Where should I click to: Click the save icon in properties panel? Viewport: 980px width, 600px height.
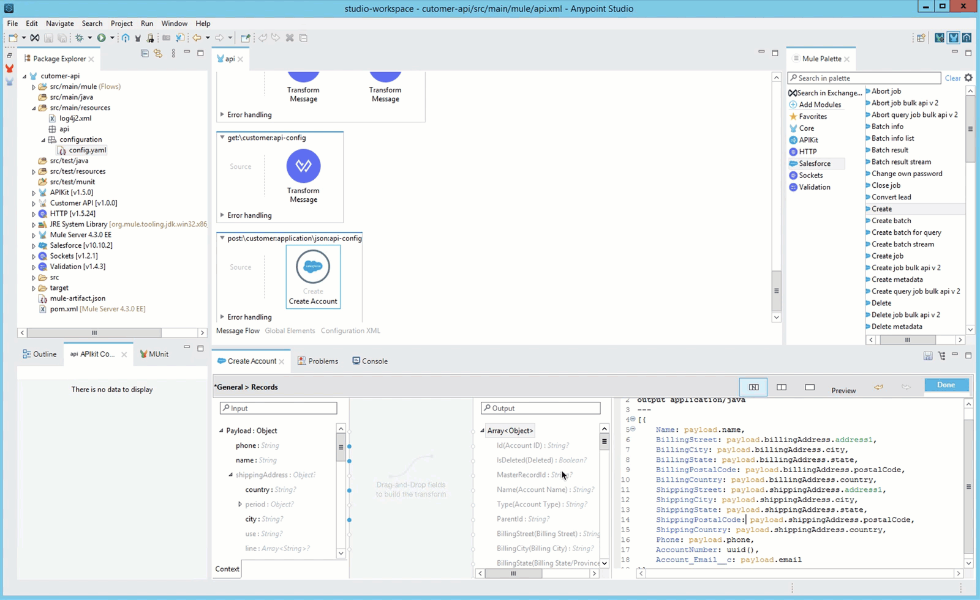pyautogui.click(x=928, y=356)
